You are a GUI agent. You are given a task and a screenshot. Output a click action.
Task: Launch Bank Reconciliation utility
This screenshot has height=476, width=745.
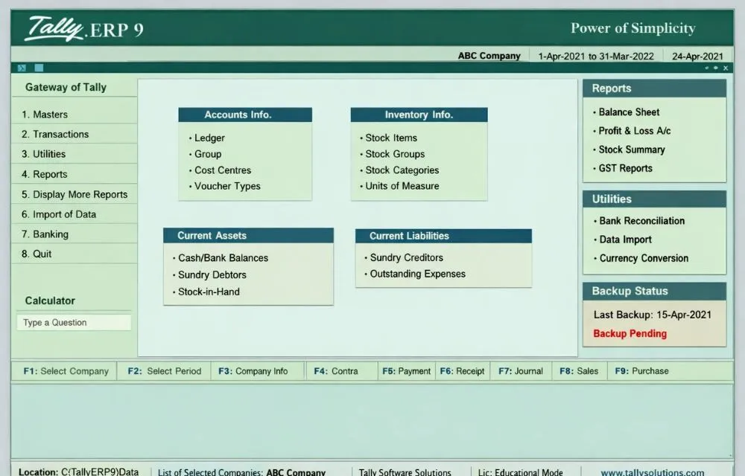pyautogui.click(x=641, y=221)
